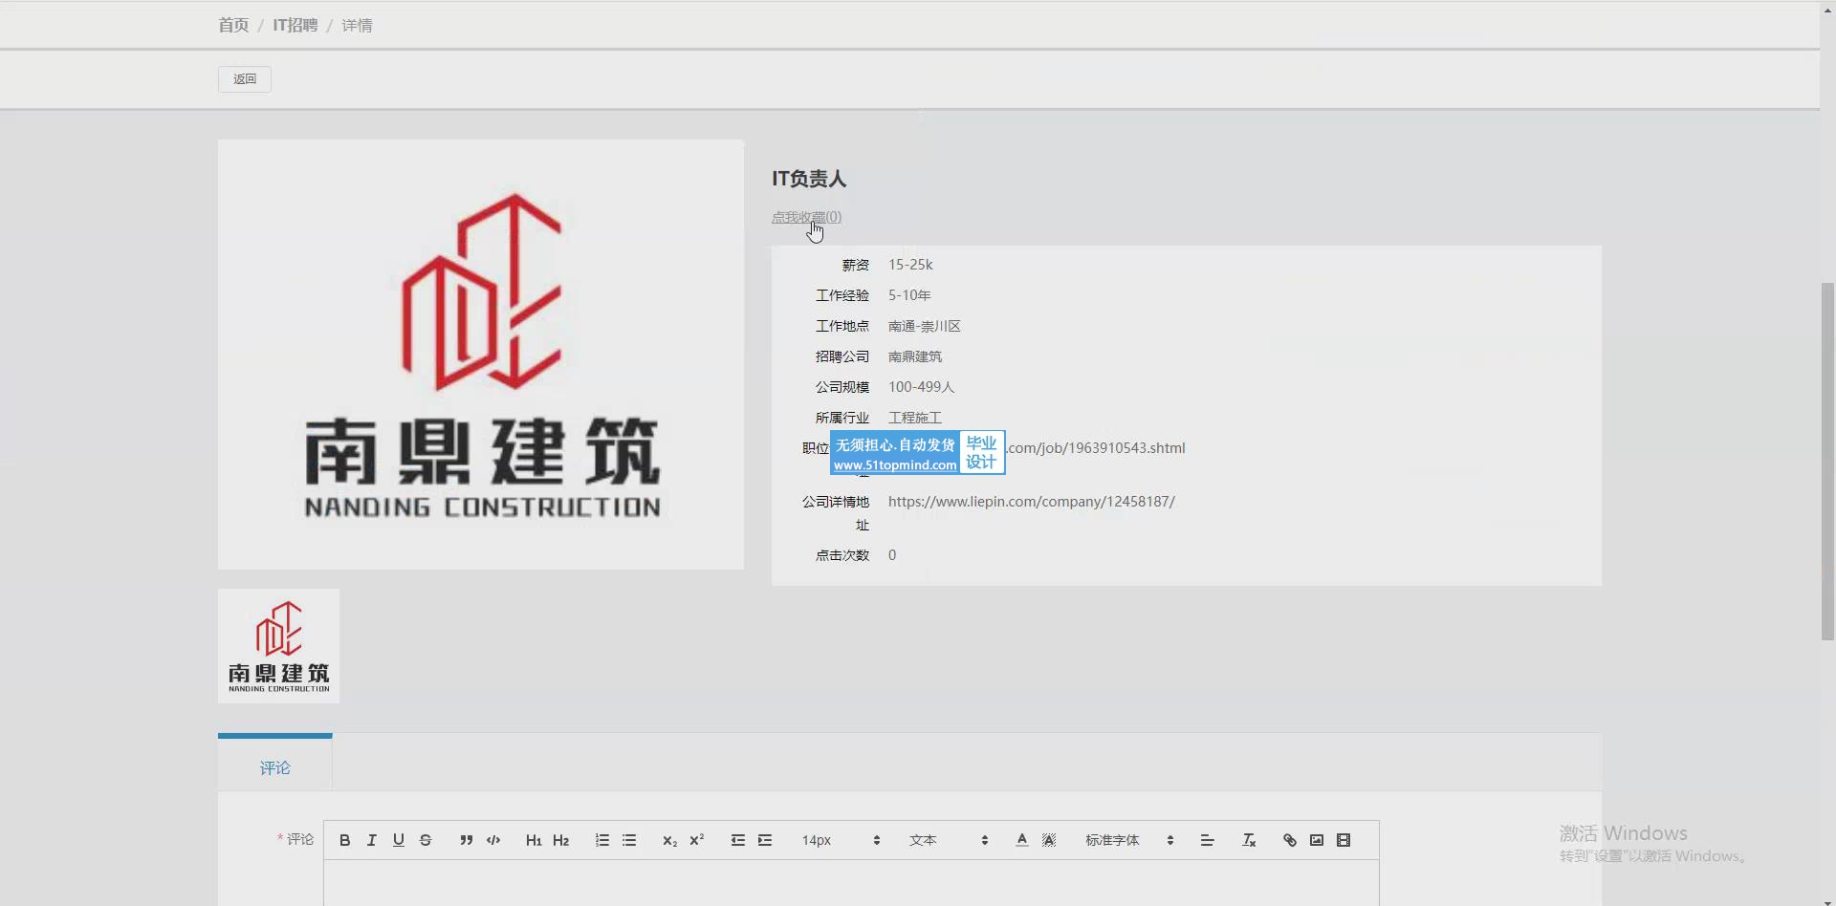Click the location 南通-崇川区

click(924, 326)
